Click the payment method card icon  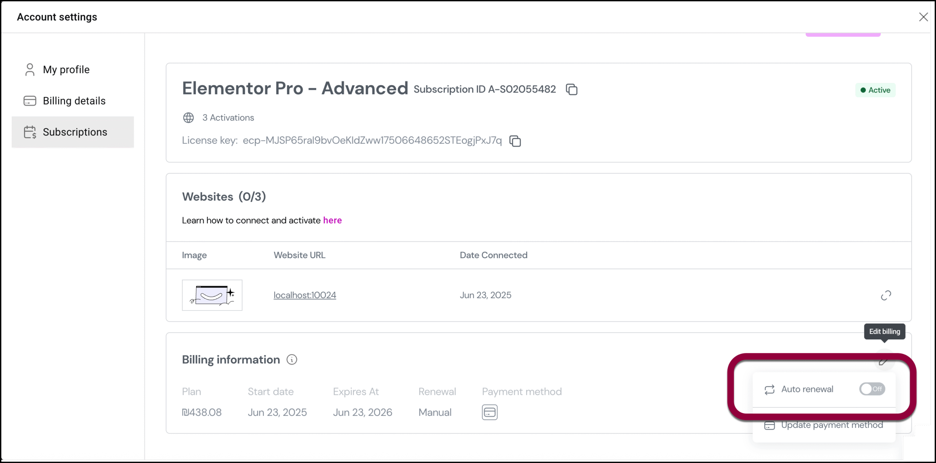(490, 412)
